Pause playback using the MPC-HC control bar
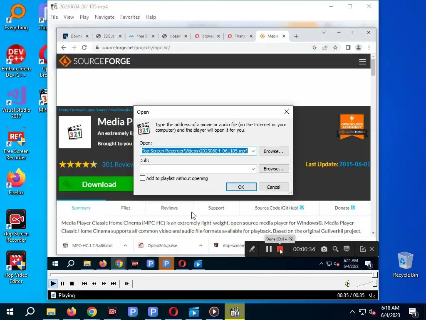This screenshot has width=426, height=320. pos(62,283)
